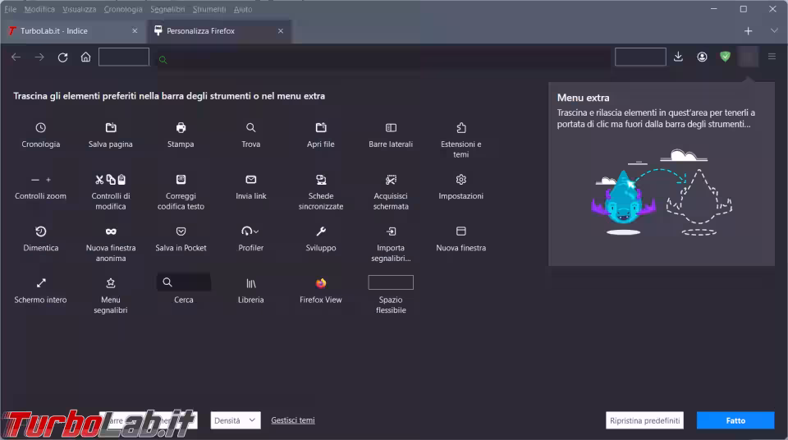Screen dimensions: 788x440
Task: Select Nuova finestra anonima mask icon
Action: [x=111, y=231]
